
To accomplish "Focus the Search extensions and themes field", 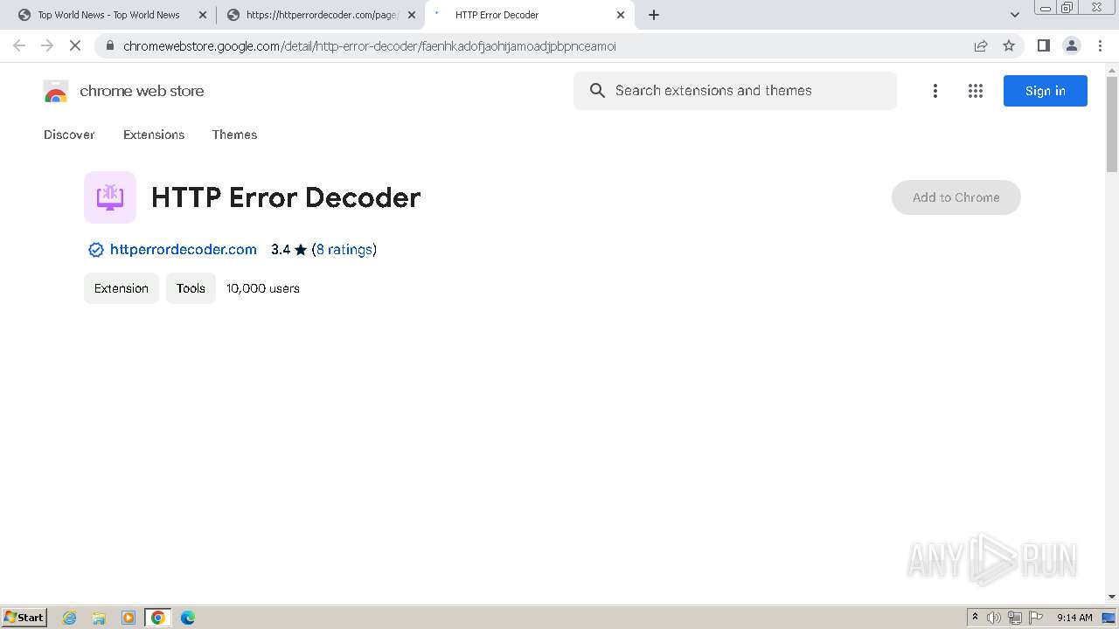I will point(735,91).
